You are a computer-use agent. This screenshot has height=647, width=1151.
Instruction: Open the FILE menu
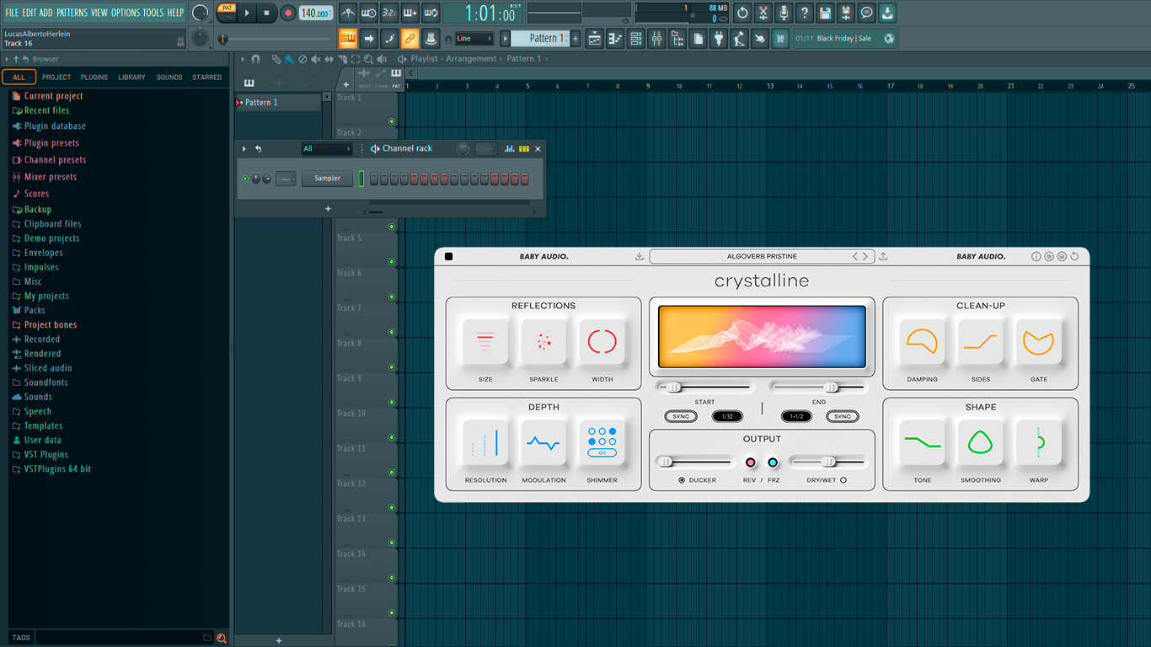(12, 13)
